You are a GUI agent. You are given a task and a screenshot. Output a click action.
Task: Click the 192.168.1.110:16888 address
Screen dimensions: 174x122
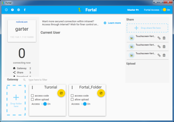(22, 37)
